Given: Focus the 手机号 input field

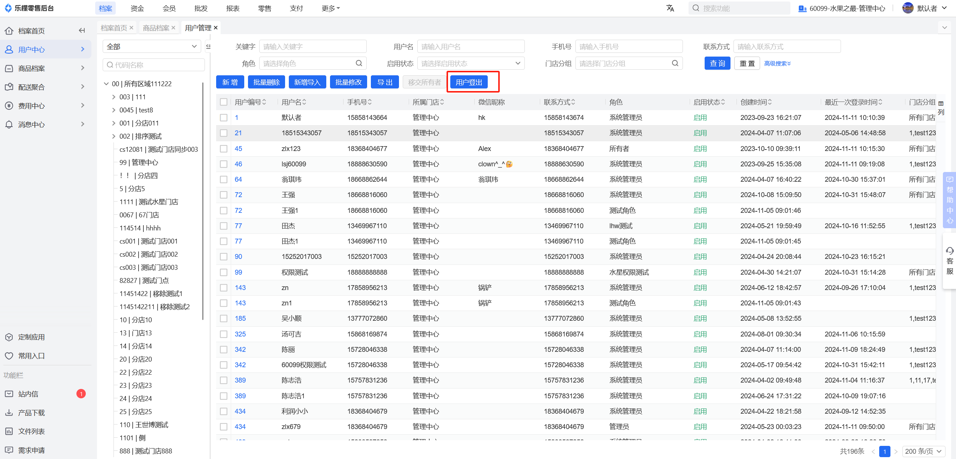Looking at the screenshot, I should (629, 46).
